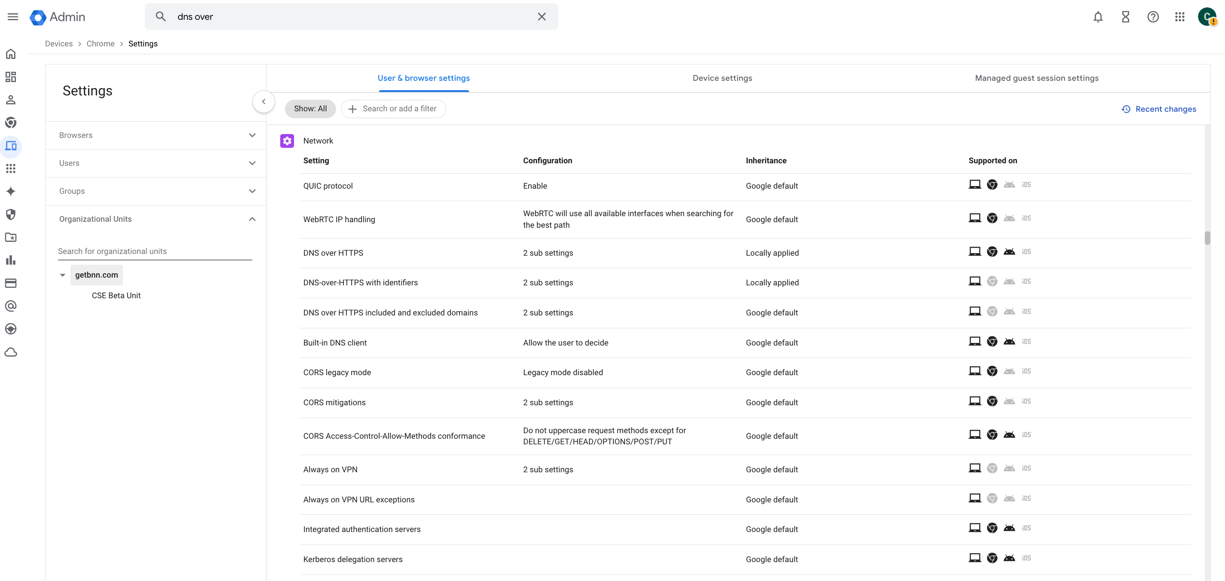Image resolution: width=1225 pixels, height=581 pixels.
Task: Open the help question mark icon
Action: pos(1153,17)
